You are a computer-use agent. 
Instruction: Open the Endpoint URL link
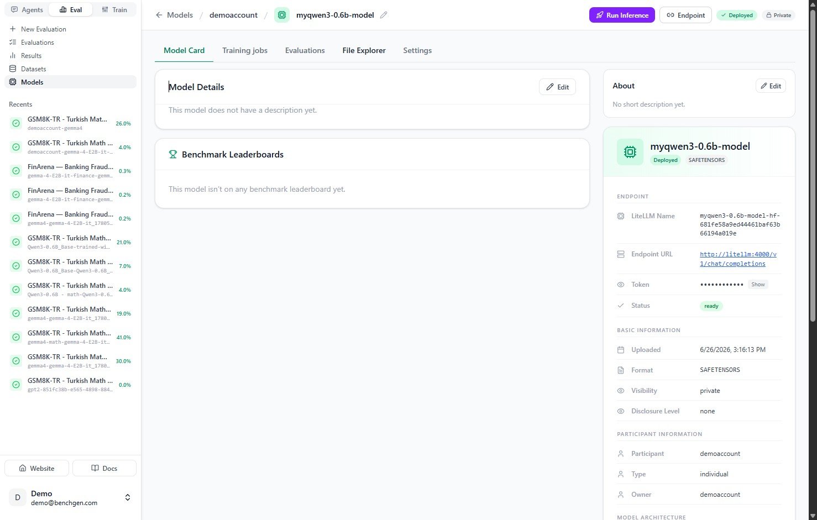738,259
